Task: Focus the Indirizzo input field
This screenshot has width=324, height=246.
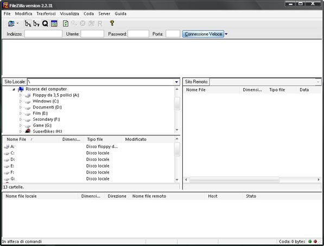Action: click(43, 34)
